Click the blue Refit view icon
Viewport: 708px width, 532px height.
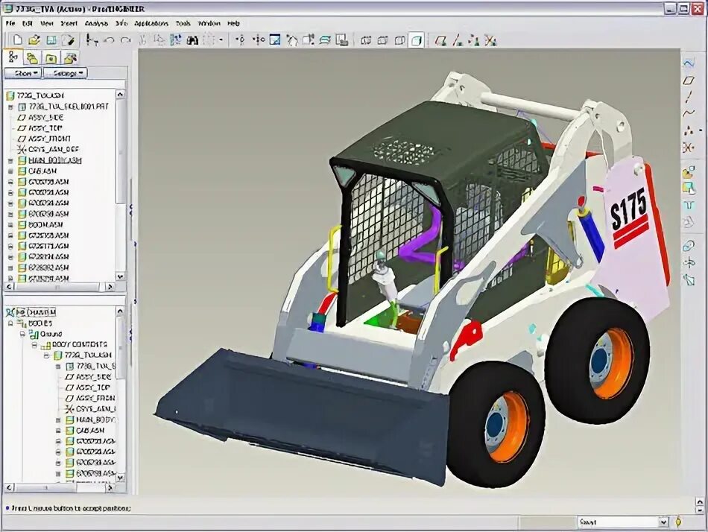pos(275,40)
